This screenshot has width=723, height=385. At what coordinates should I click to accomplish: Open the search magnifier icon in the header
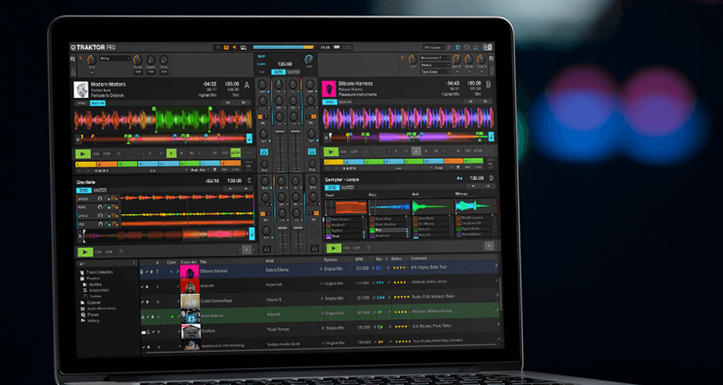point(449,47)
